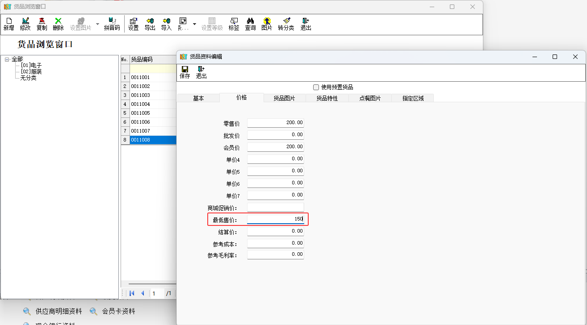Screen dimensions: 587x325
Task: Collapse the 全部 tree node
Action: click(7, 59)
